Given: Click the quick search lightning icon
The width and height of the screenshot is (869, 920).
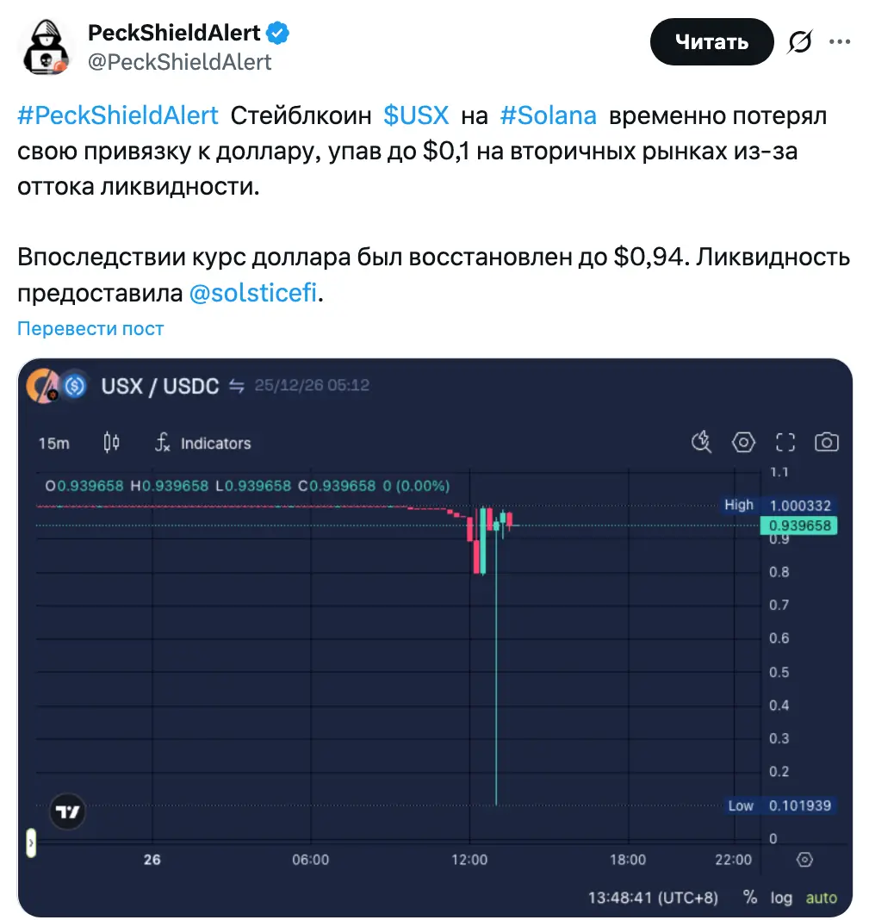Looking at the screenshot, I should pos(702,443).
